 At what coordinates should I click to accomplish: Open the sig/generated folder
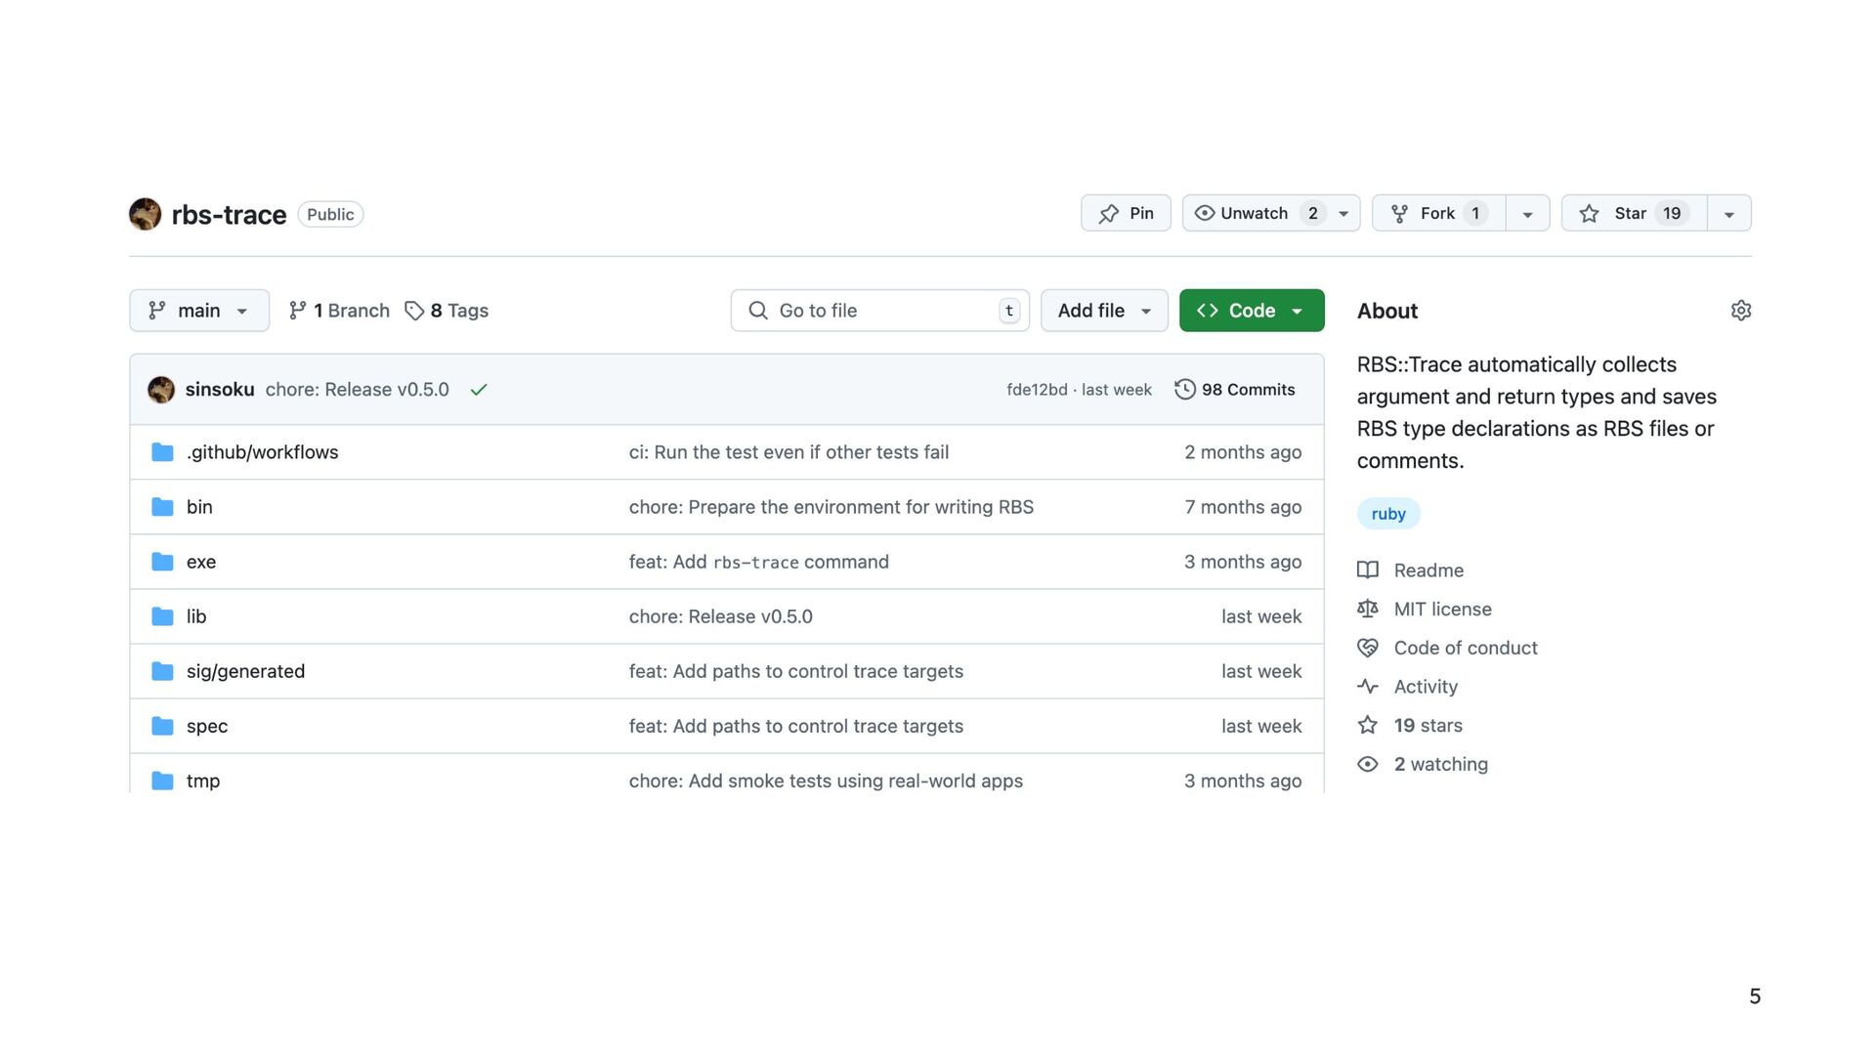(245, 671)
